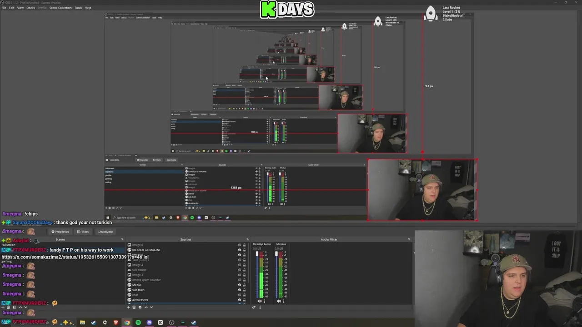The width and height of the screenshot is (582, 327).
Task: Open the File menu
Action: tap(4, 8)
